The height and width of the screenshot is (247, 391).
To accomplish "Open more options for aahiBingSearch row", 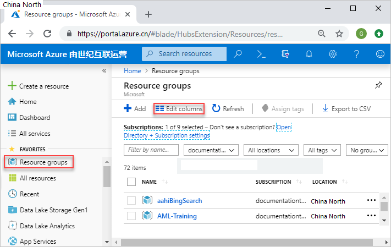I will click(371, 200).
